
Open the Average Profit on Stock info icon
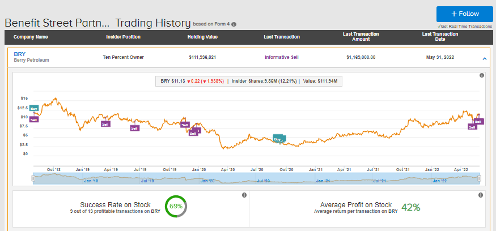[x=481, y=195]
